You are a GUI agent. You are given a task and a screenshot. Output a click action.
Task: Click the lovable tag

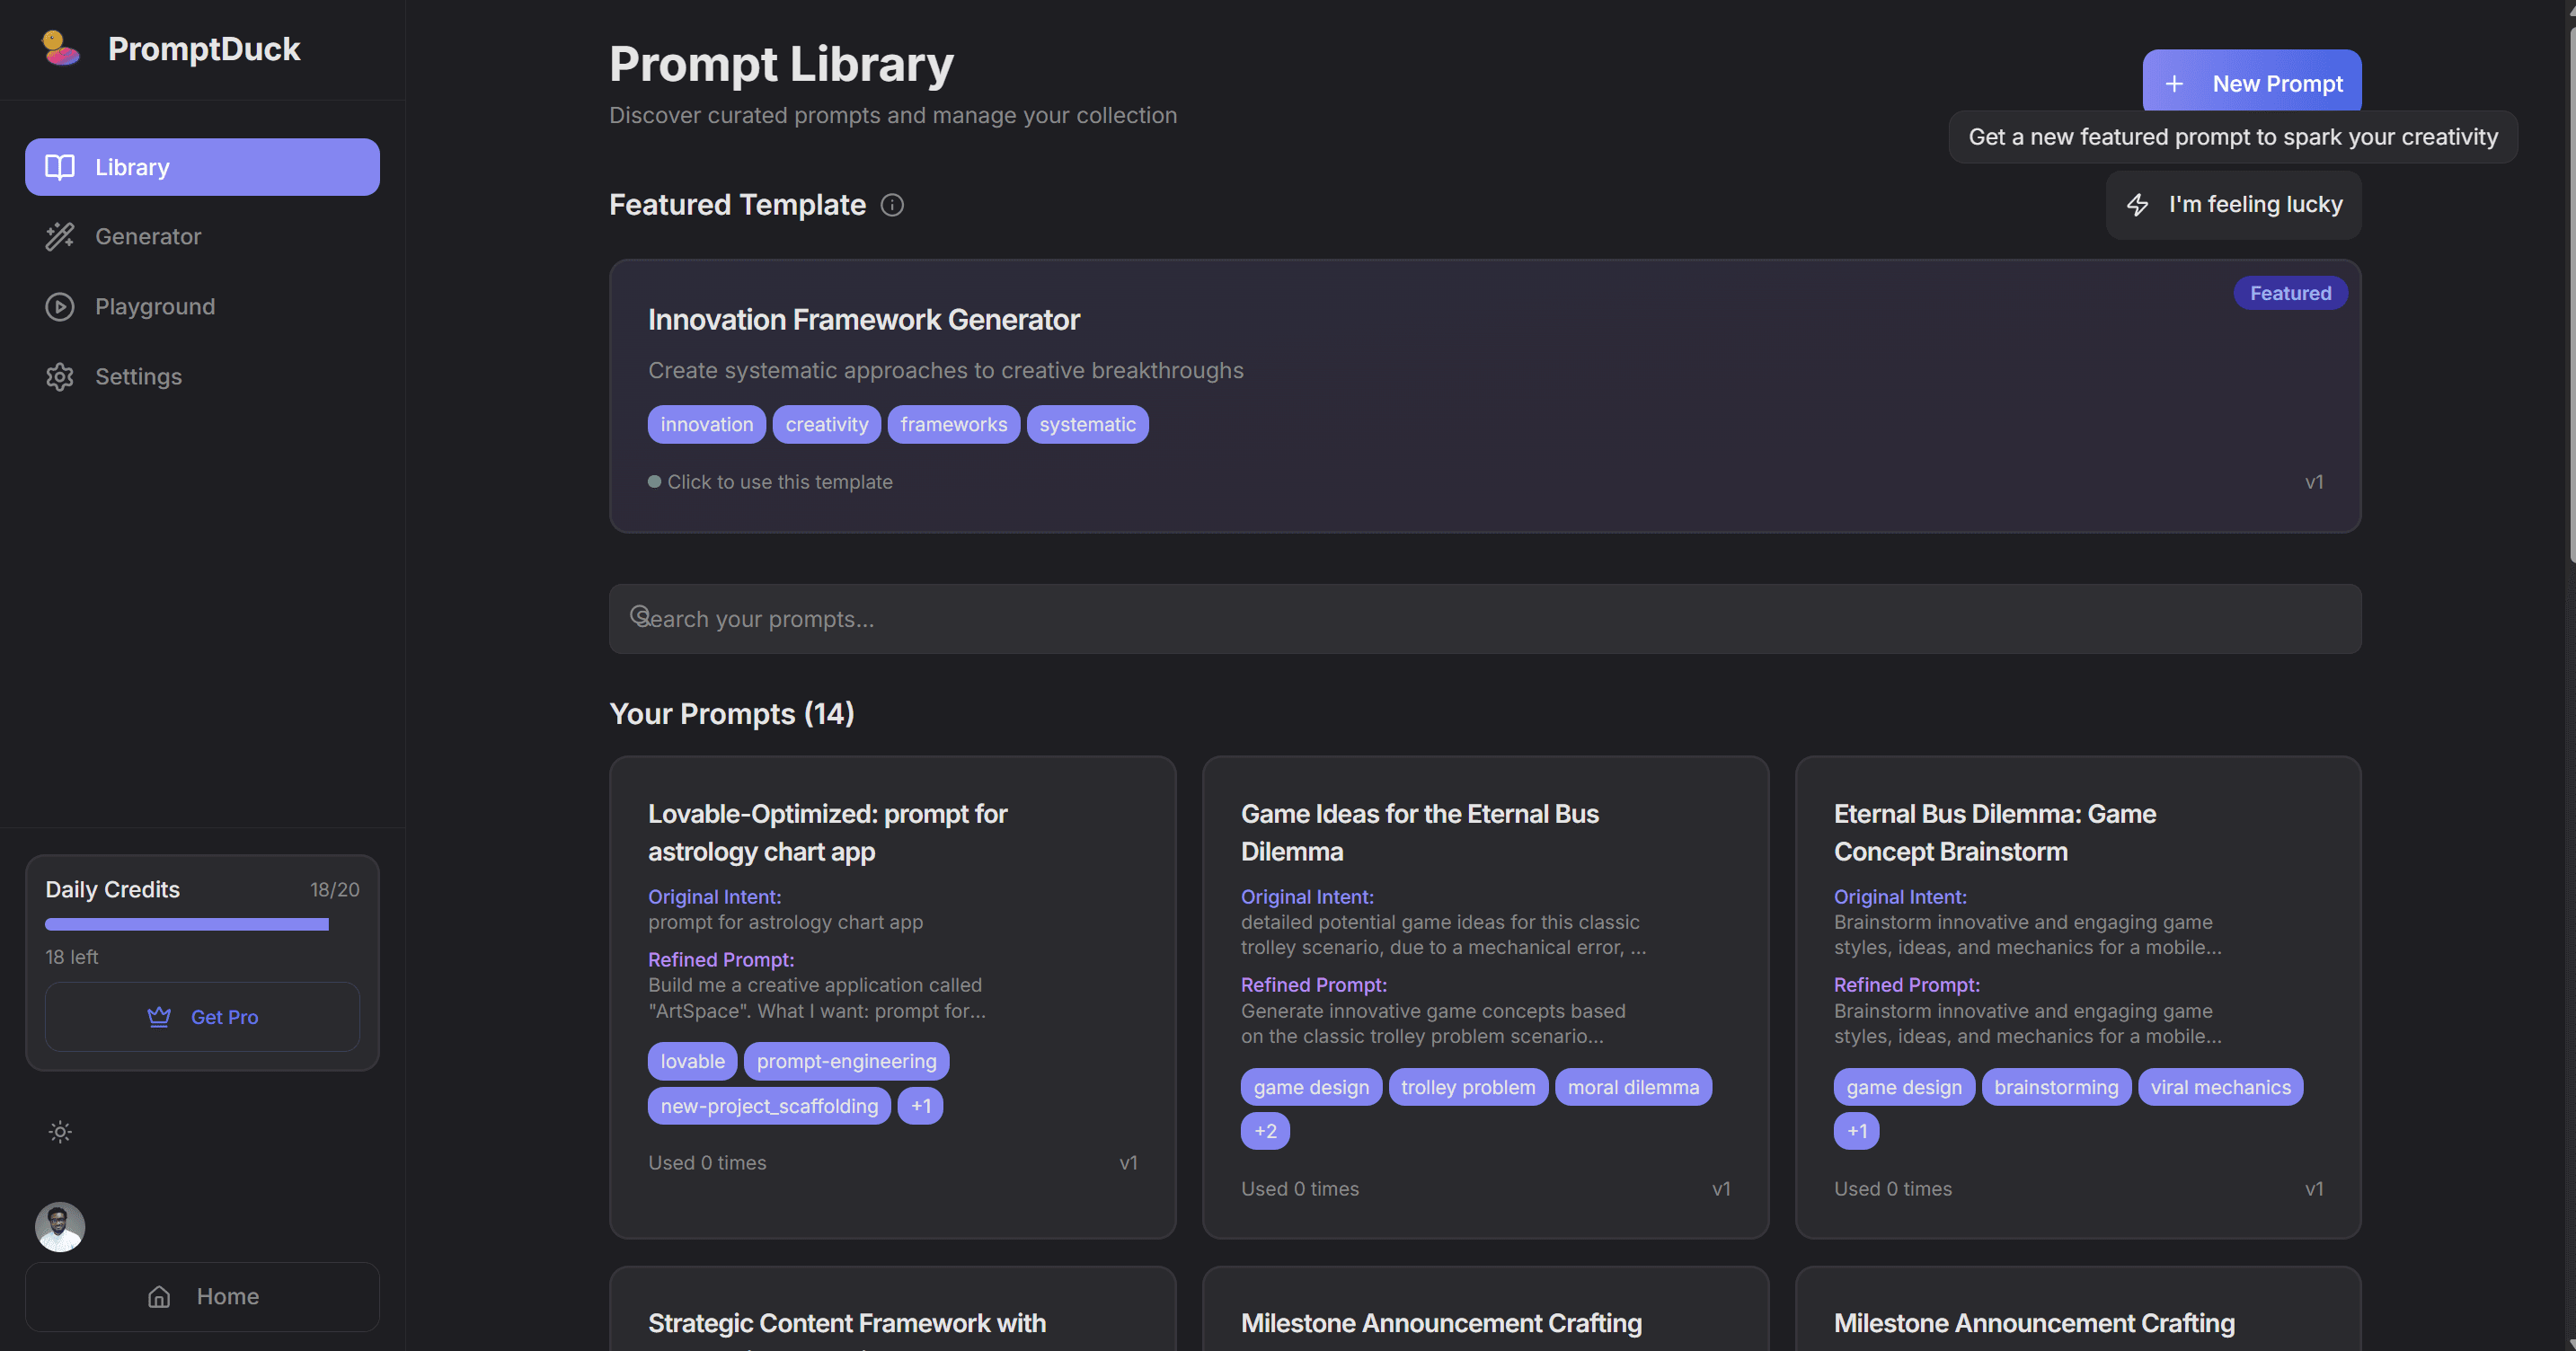[692, 1061]
